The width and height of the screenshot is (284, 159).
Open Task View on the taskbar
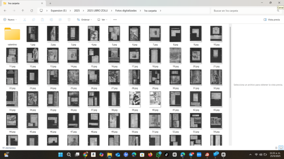coord(77,155)
